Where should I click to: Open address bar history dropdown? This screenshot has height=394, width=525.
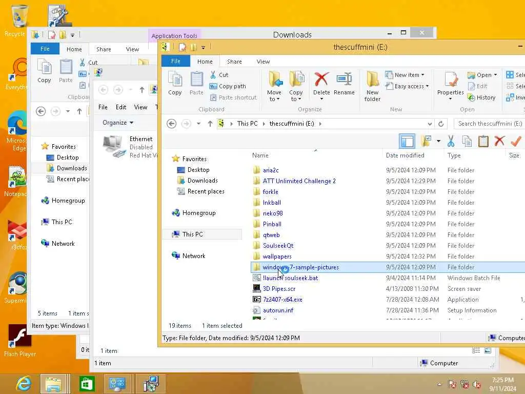point(430,124)
